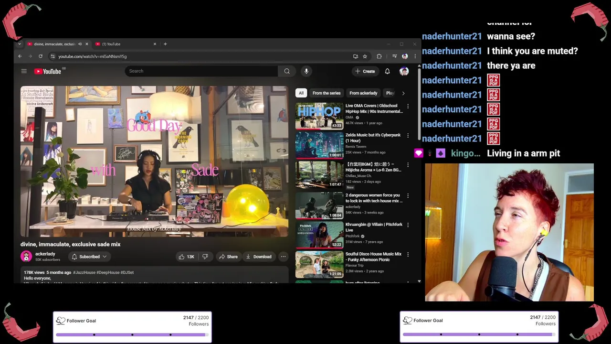Switch to the '(1) YouTube' browser tab

tap(125, 44)
